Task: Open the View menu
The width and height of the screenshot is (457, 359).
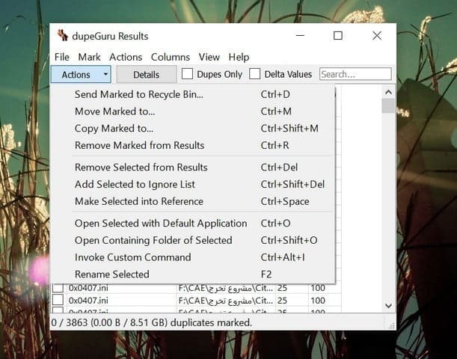Action: point(209,57)
